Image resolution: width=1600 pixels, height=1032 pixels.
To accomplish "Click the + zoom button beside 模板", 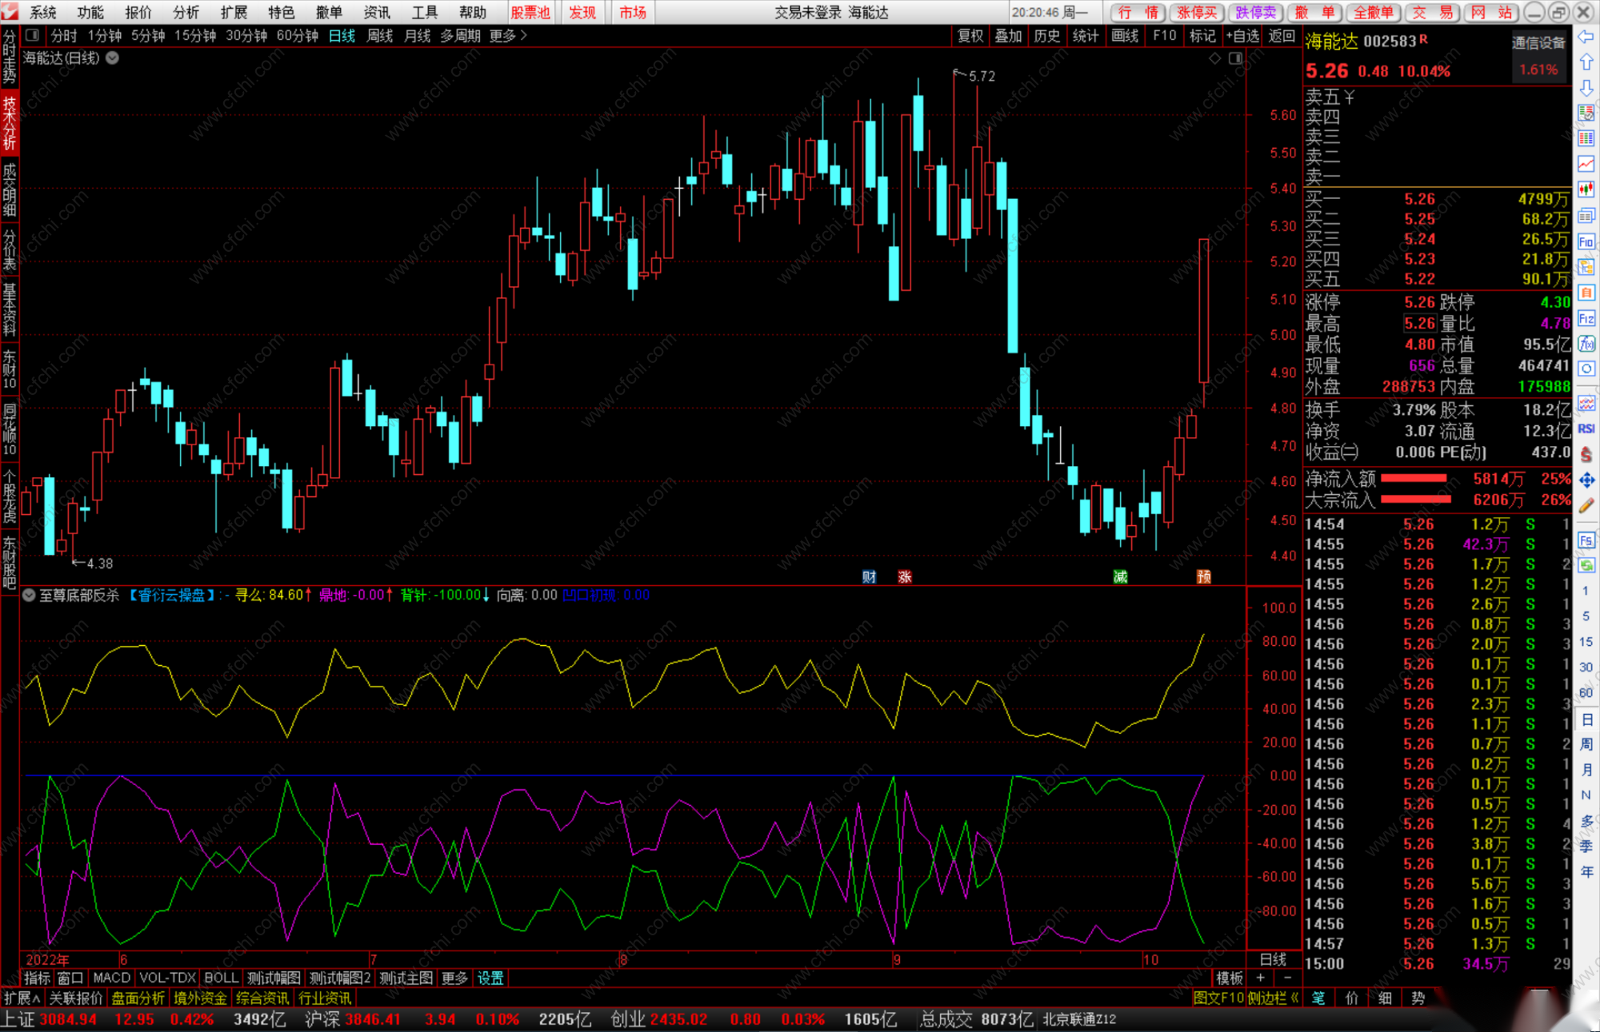I will coord(1261,978).
